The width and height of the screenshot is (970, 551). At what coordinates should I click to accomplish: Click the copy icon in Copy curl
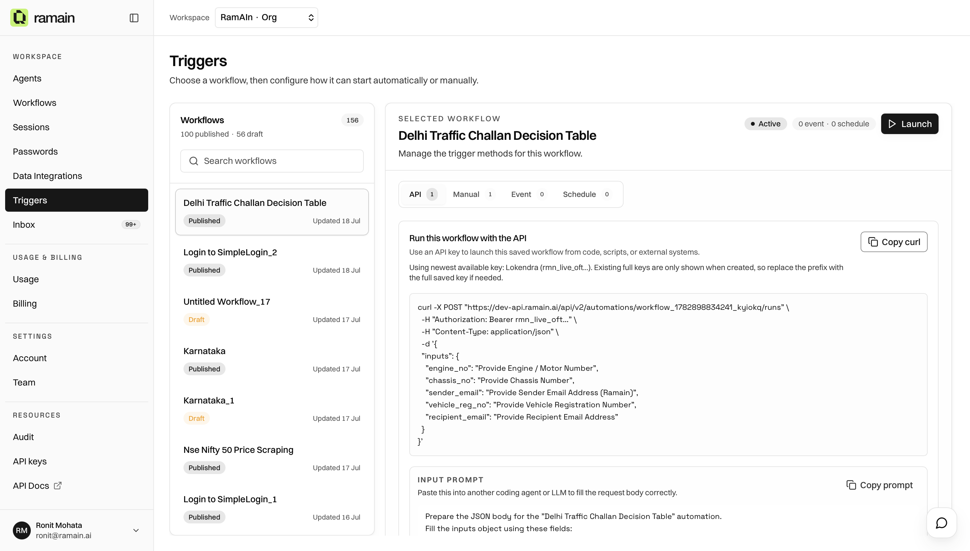click(873, 242)
